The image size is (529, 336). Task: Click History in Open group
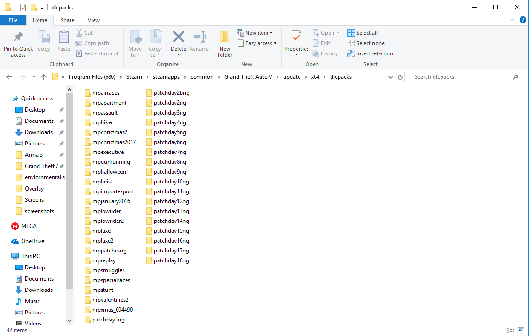tap(325, 53)
